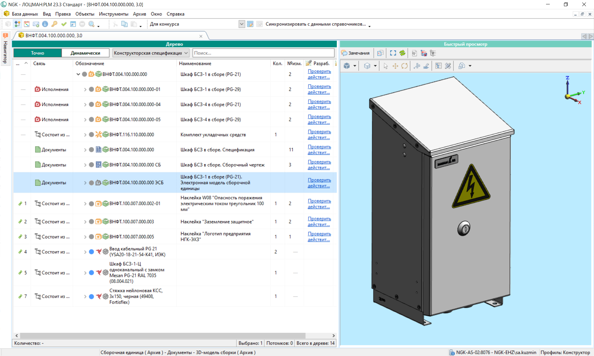The image size is (594, 356).
Task: Click the green checkmark toolbar icon
Action: [64, 24]
